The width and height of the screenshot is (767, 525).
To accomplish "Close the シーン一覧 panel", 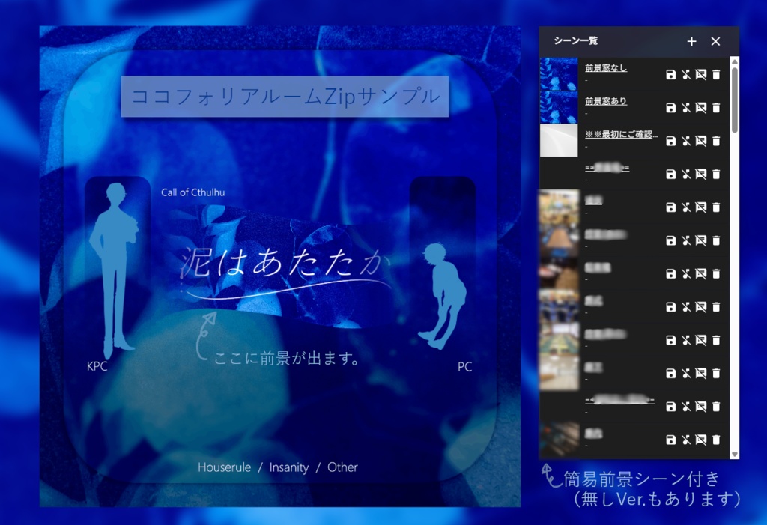I will (x=715, y=42).
